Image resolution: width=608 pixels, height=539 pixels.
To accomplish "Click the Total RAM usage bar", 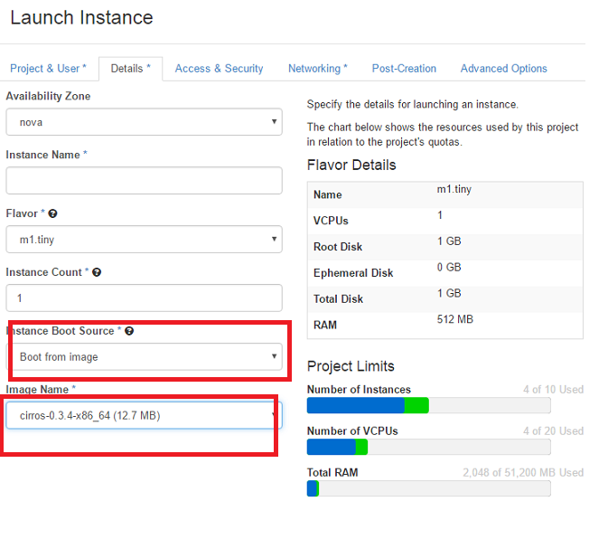I will point(428,488).
